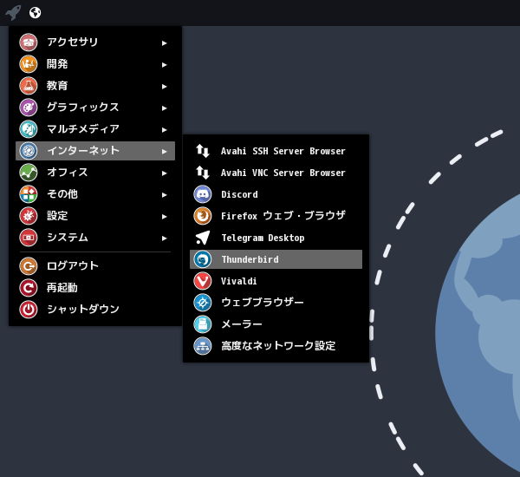Expand the その他 submenu arrow
The image size is (520, 477).
164,195
